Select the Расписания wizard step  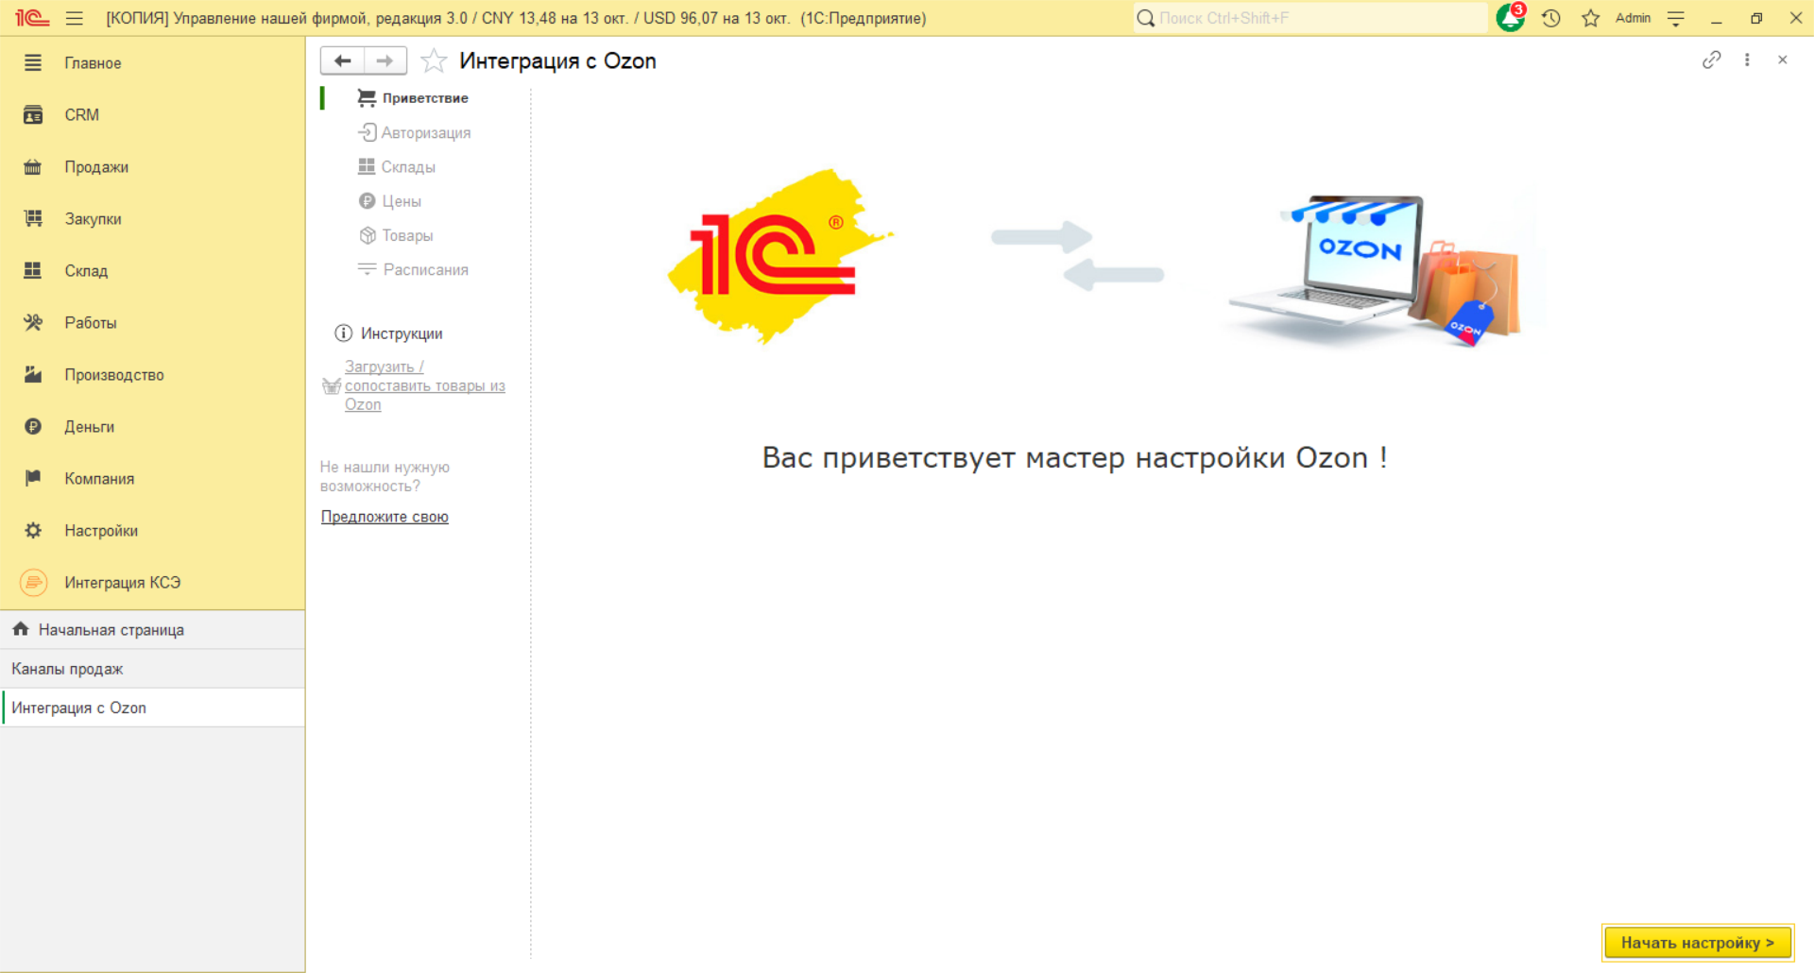click(413, 270)
